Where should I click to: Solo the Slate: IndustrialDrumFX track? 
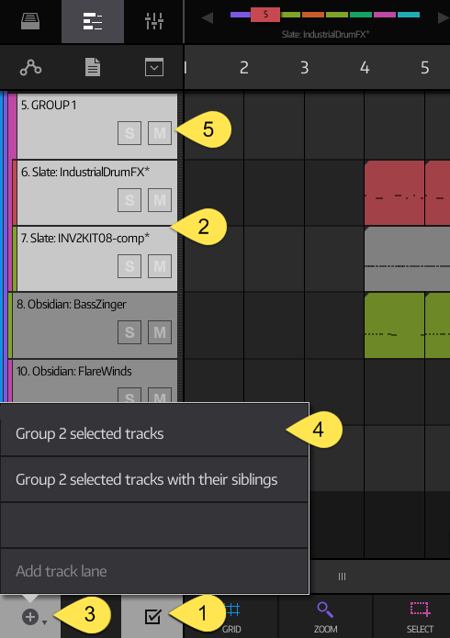click(129, 200)
